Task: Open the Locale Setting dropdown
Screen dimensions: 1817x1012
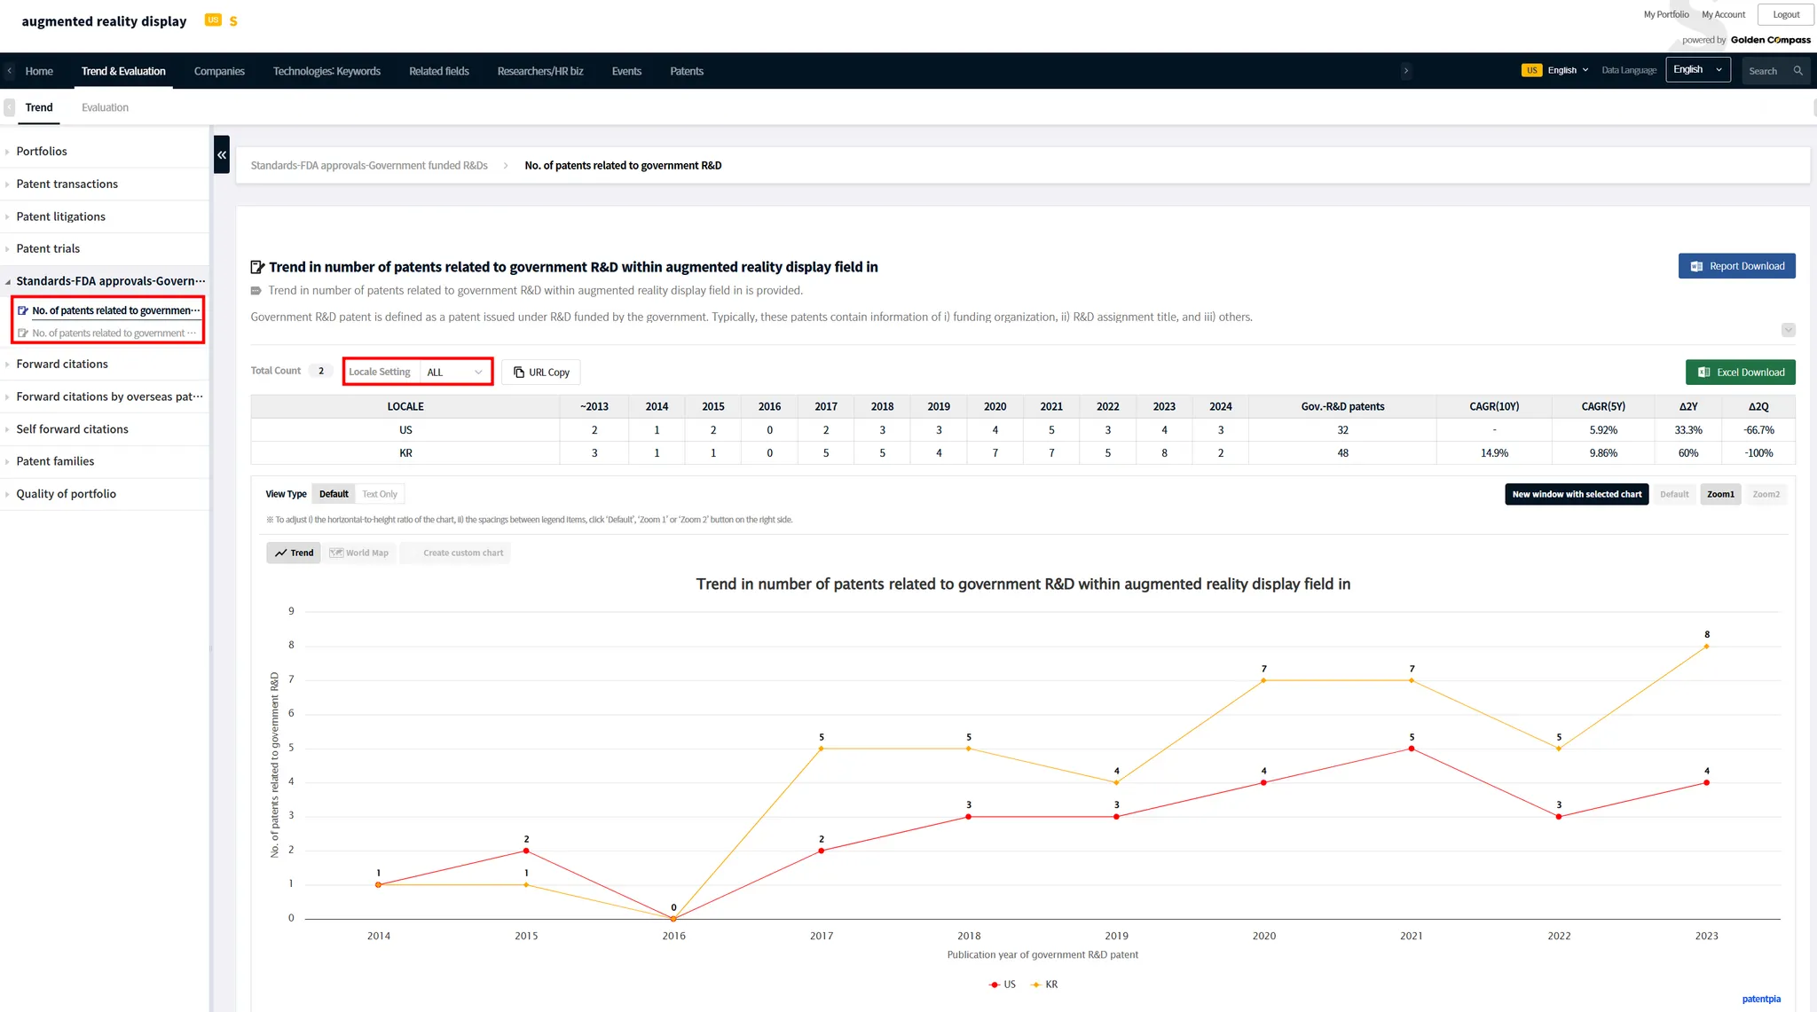Action: [454, 373]
